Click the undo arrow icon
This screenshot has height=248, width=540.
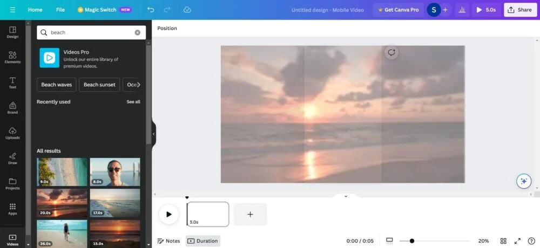pyautogui.click(x=151, y=10)
